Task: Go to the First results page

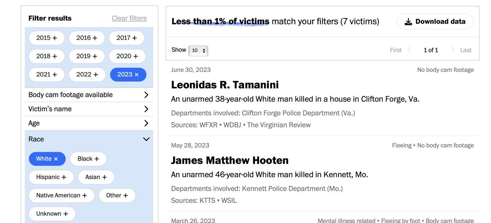Action: pos(396,50)
